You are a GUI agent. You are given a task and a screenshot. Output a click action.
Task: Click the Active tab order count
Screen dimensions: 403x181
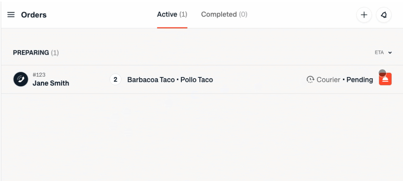point(183,15)
